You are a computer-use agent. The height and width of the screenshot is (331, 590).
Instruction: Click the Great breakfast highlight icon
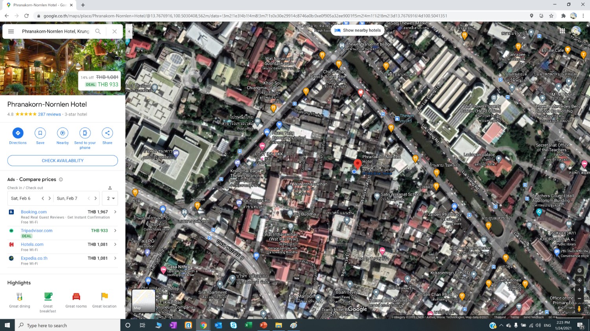pos(48,296)
